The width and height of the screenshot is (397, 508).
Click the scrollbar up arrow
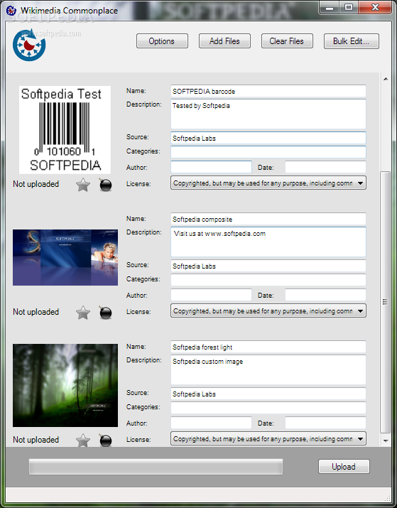386,79
